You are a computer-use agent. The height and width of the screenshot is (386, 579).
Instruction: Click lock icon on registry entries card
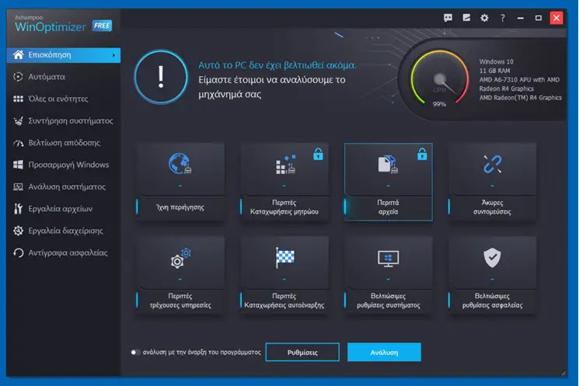(x=318, y=155)
